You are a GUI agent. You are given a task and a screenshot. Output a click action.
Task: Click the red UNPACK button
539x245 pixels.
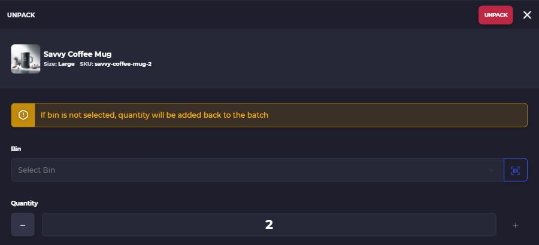tap(495, 15)
